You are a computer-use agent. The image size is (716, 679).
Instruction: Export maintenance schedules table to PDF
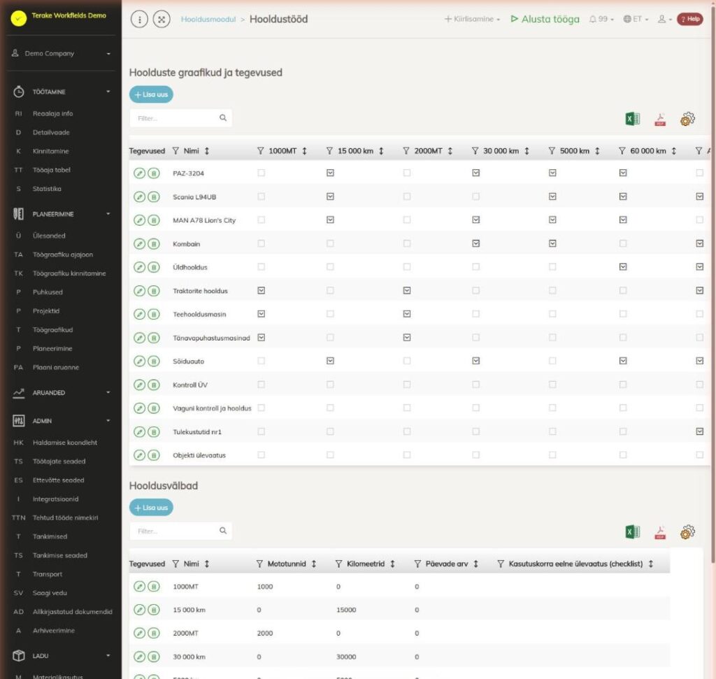(660, 119)
